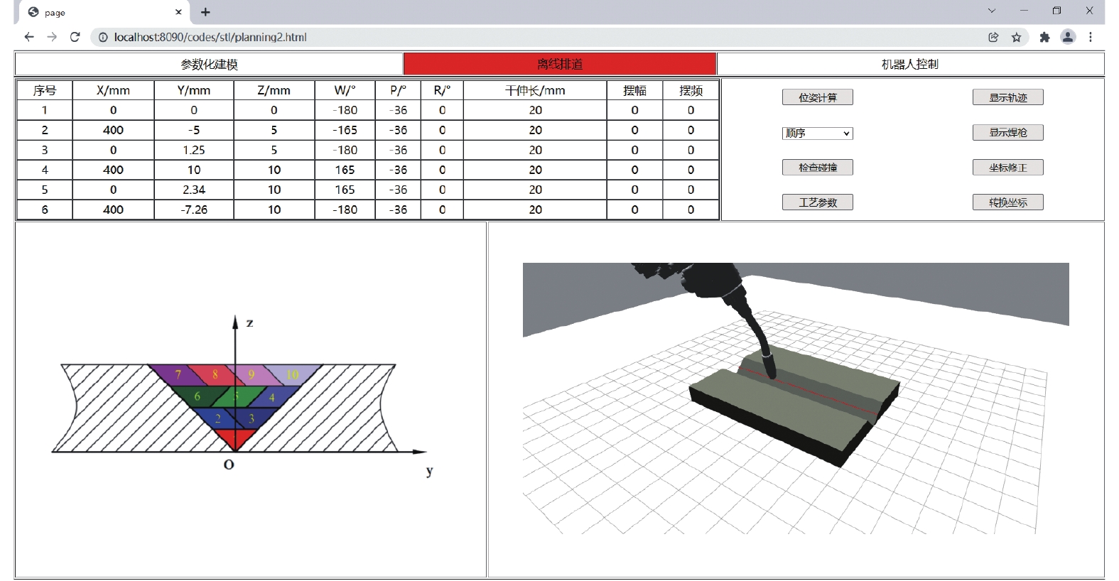
Task: Click the share page icon in address bar
Action: tap(993, 38)
